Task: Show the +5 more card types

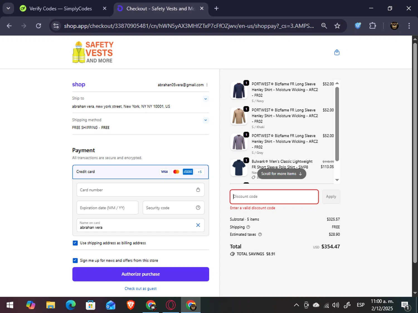Action: click(200, 172)
